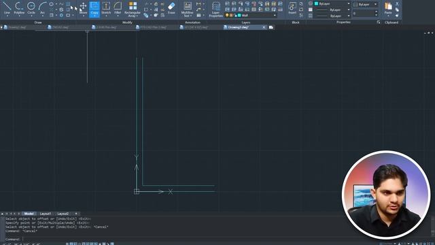This screenshot has width=435, height=245.
Task: Add a new layout with plus button
Action: pos(76,214)
